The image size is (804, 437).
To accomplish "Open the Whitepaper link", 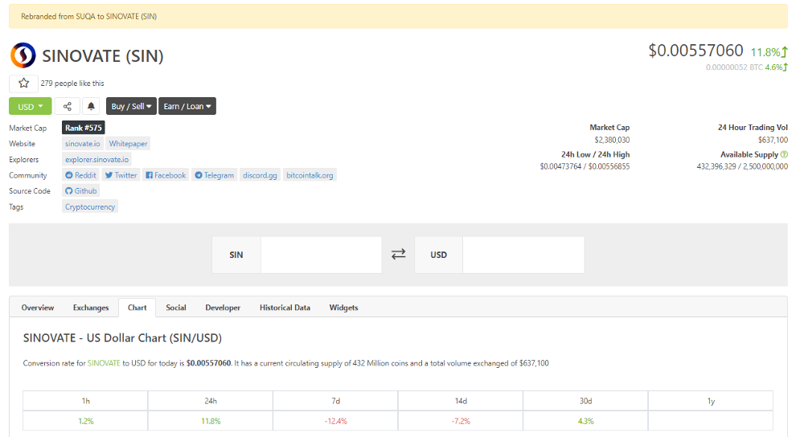I will [128, 144].
